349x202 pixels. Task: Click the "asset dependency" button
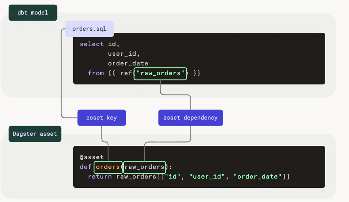[x=190, y=118]
